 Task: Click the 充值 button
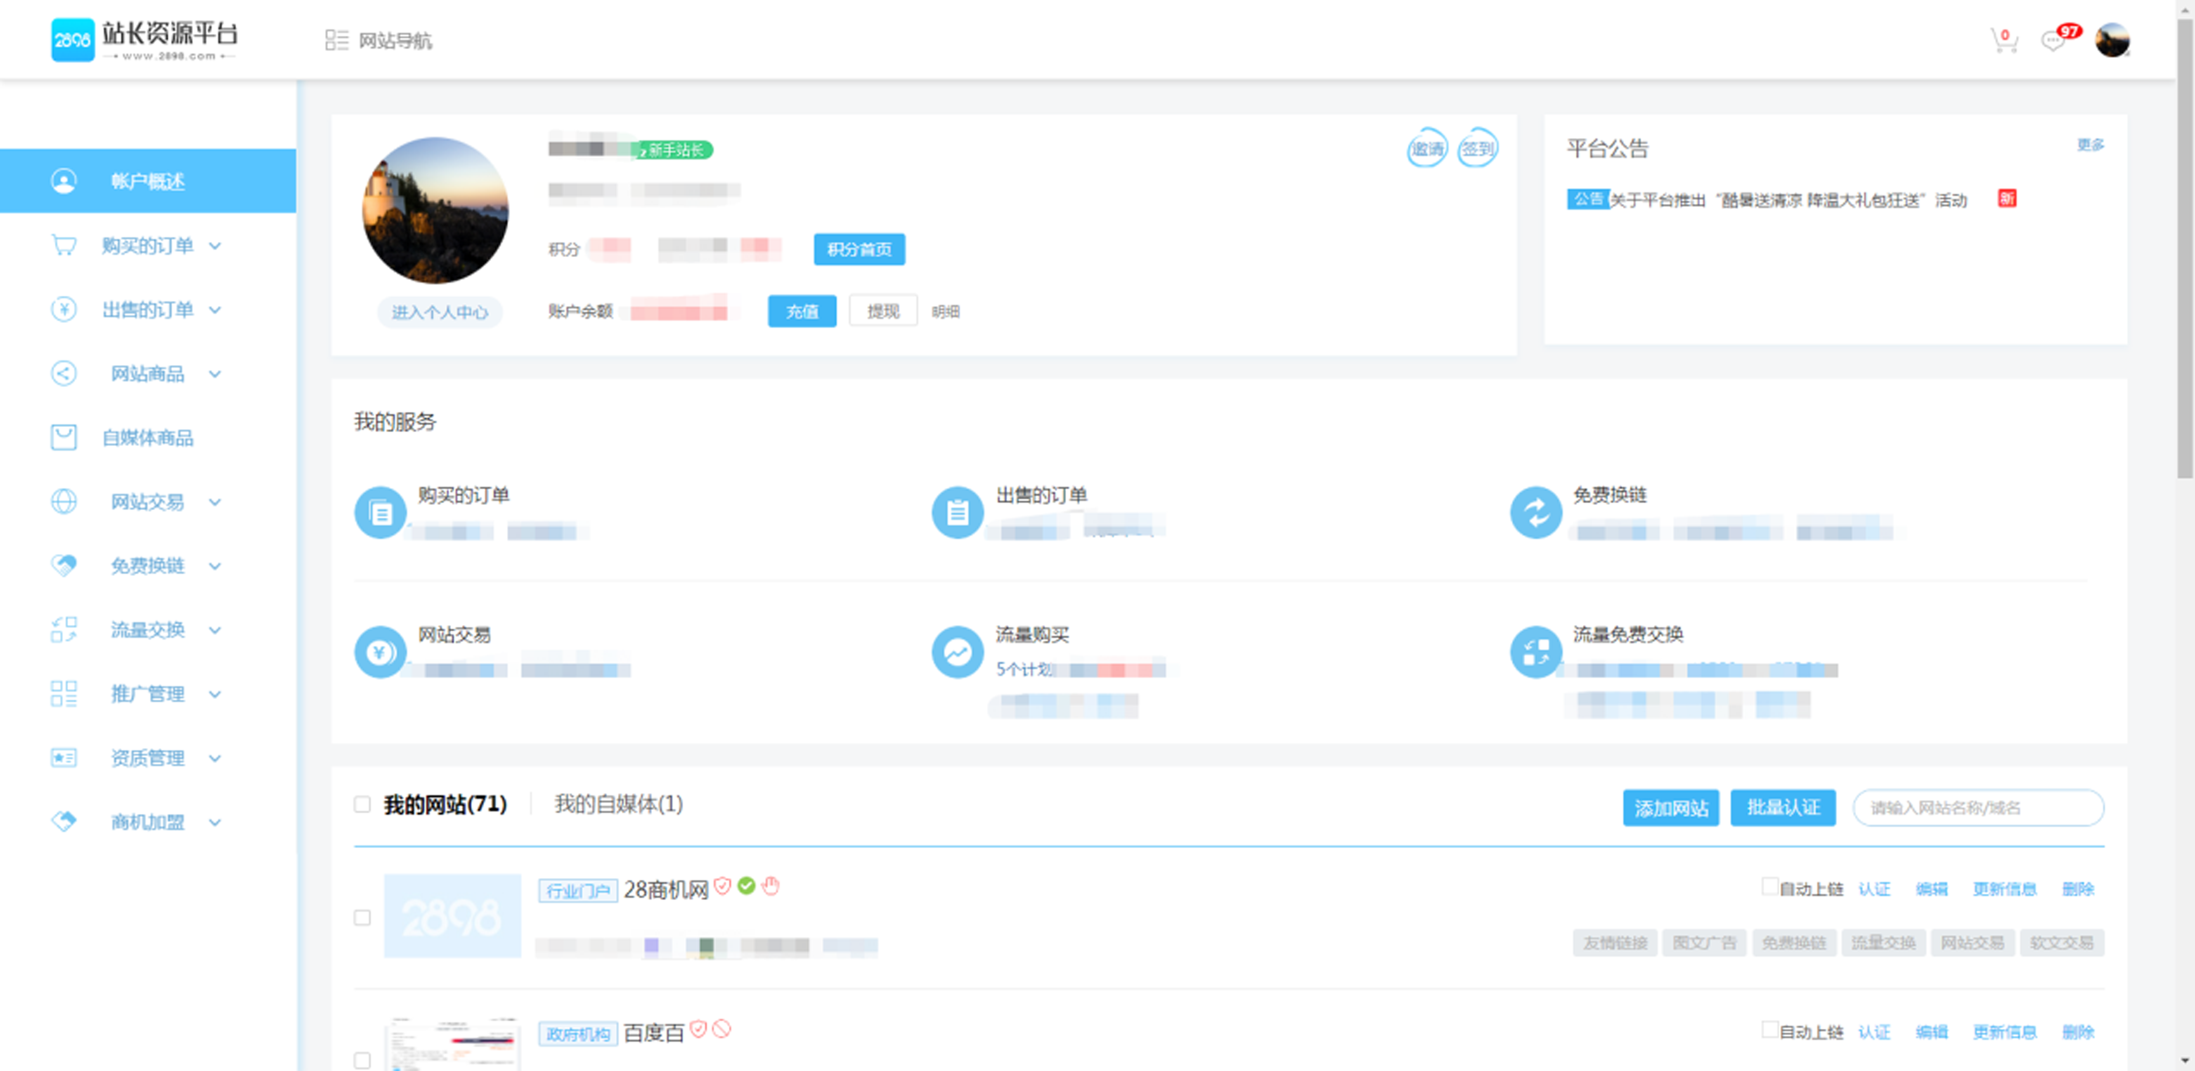click(802, 311)
